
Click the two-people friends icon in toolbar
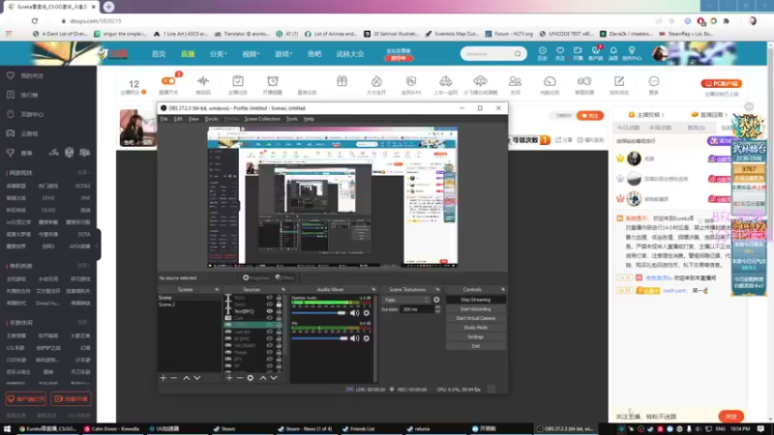[515, 81]
